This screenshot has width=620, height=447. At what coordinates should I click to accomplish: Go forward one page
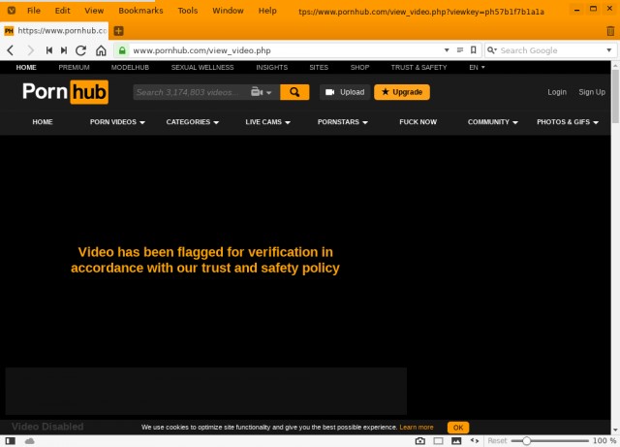coord(30,50)
